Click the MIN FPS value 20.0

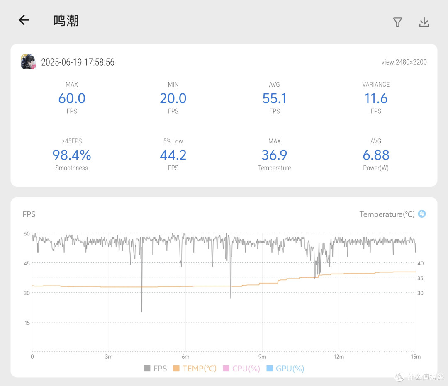(x=173, y=98)
